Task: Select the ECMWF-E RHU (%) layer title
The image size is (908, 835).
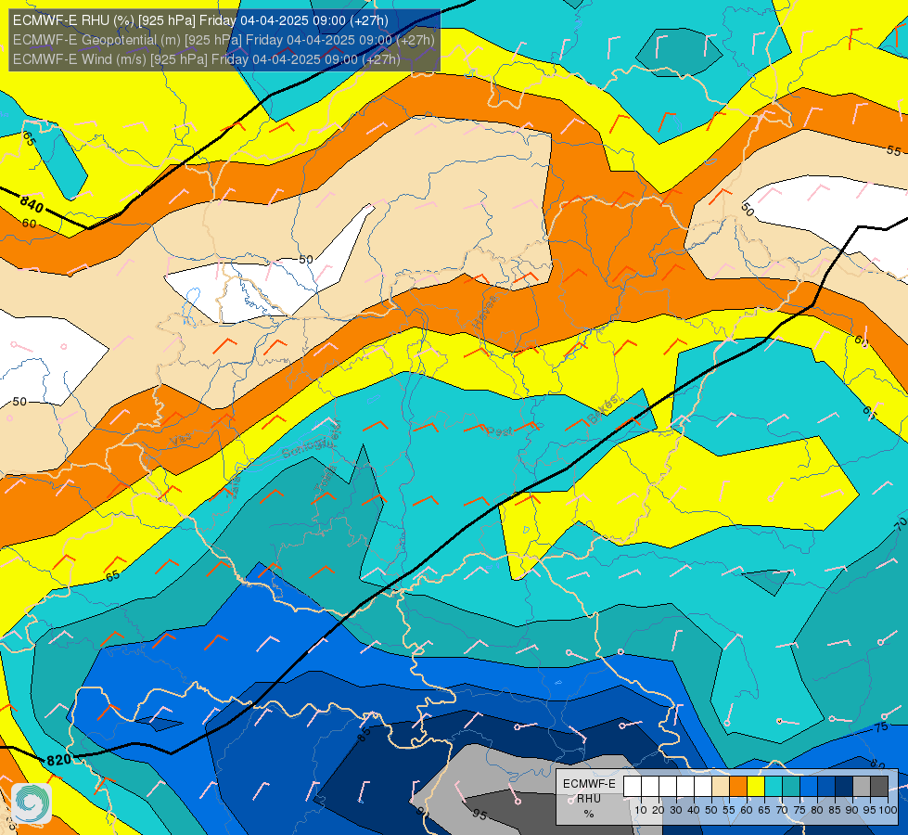Action: 200,20
